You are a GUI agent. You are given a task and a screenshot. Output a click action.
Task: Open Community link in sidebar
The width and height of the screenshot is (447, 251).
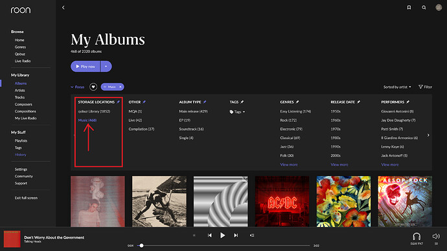pos(24,177)
